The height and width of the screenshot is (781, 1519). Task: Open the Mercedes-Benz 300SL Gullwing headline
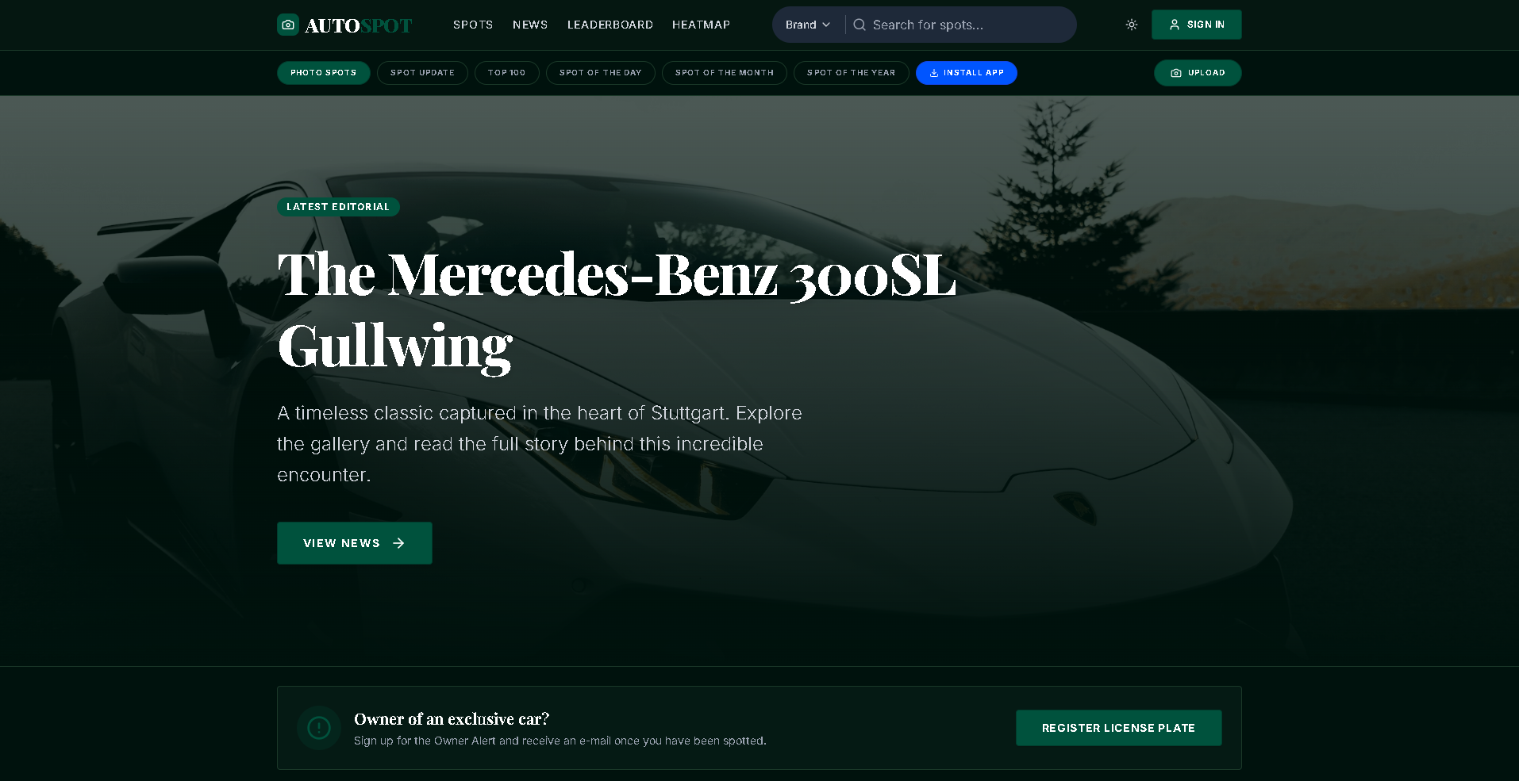pyautogui.click(x=617, y=311)
